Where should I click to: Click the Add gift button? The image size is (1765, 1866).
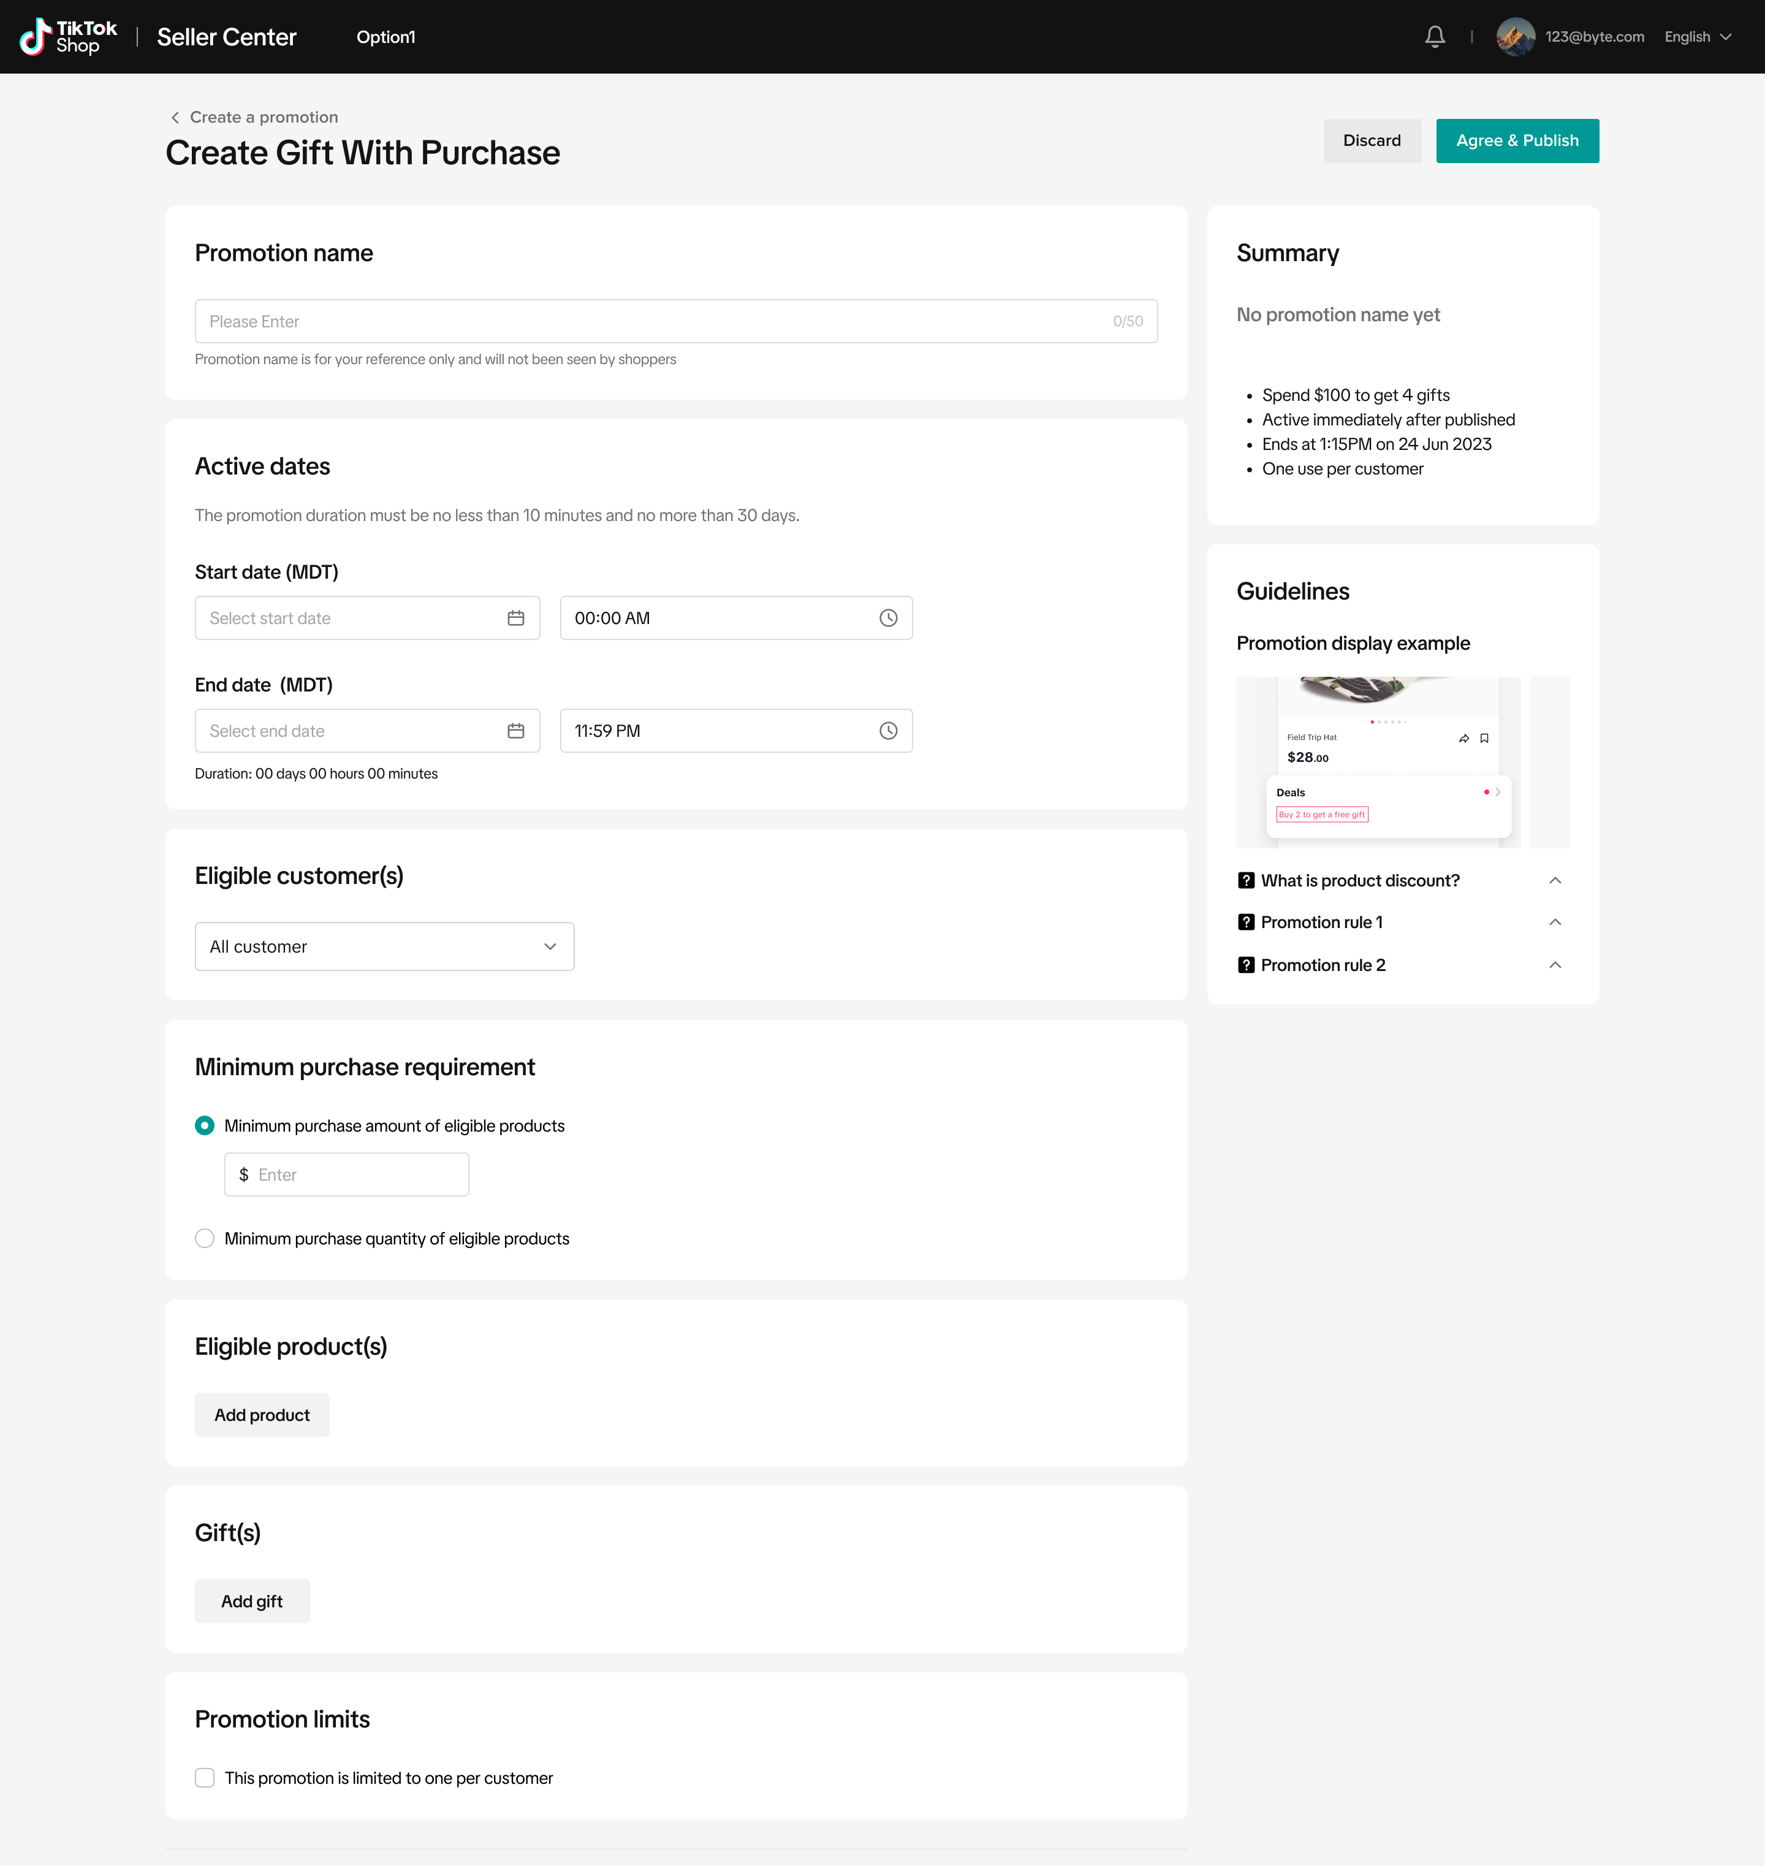pos(251,1602)
